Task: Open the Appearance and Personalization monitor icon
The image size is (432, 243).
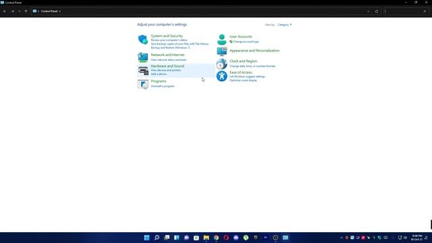Action: (x=222, y=51)
